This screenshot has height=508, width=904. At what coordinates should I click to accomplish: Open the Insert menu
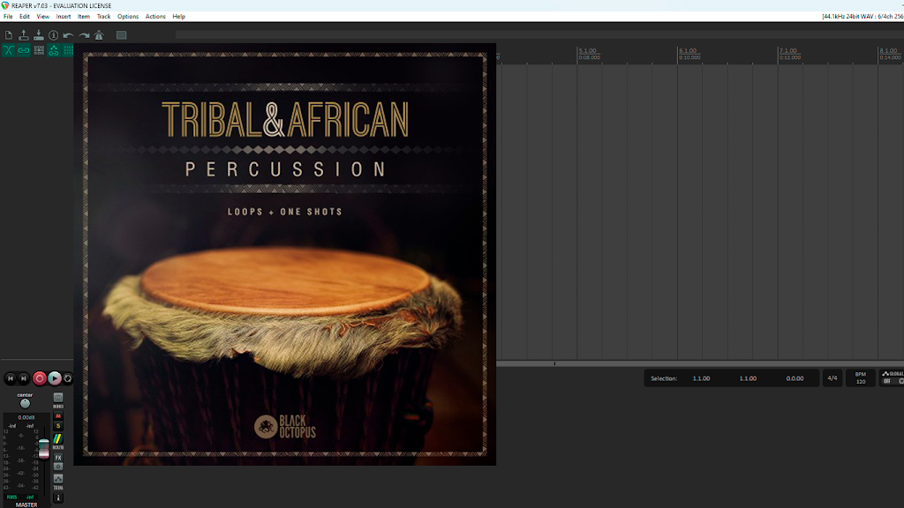pos(64,16)
